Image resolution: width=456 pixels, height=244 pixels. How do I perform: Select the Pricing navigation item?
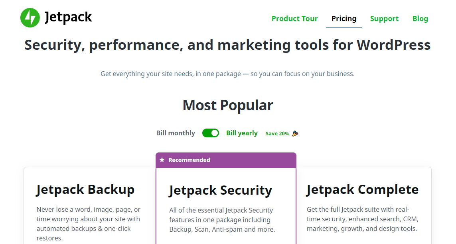344,19
